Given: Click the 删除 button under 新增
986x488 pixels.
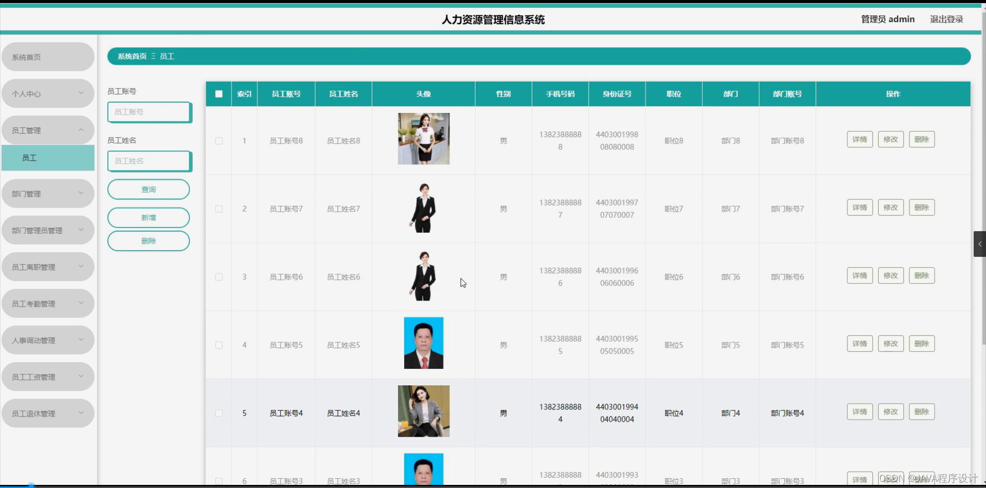Looking at the screenshot, I should point(148,241).
